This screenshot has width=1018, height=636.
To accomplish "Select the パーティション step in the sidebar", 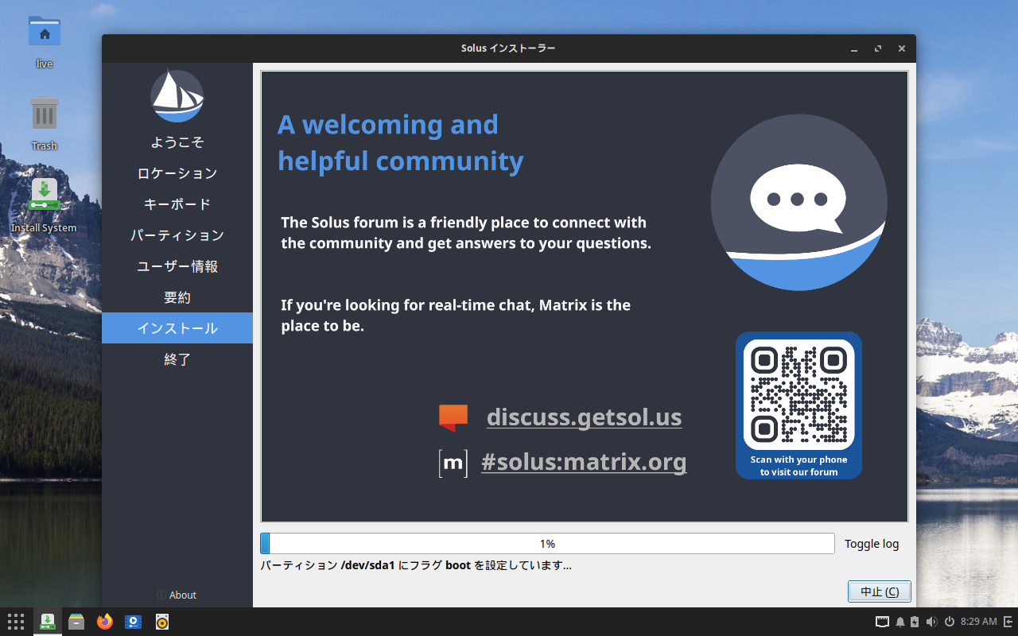I will coord(177,235).
